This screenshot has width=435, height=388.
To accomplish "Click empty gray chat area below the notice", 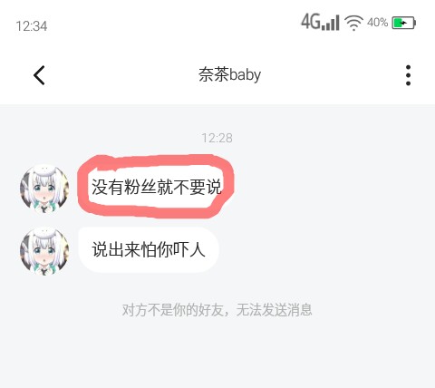I will point(217,354).
